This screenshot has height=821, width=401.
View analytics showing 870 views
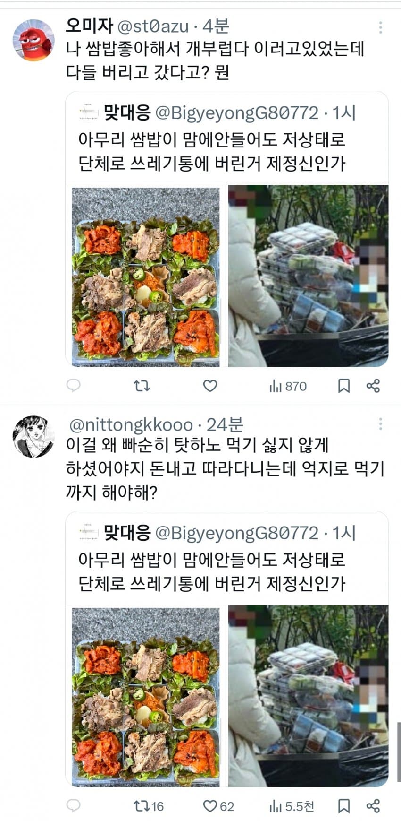pyautogui.click(x=288, y=386)
